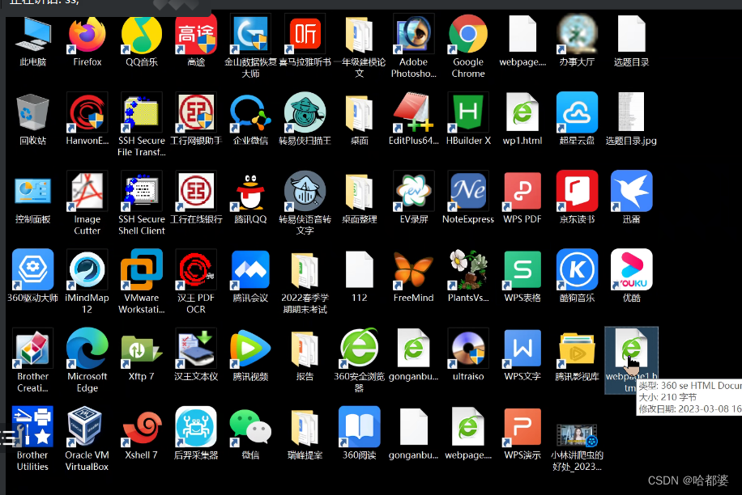
Task: Select the SSH Secure Shell Client icon
Action: click(142, 191)
